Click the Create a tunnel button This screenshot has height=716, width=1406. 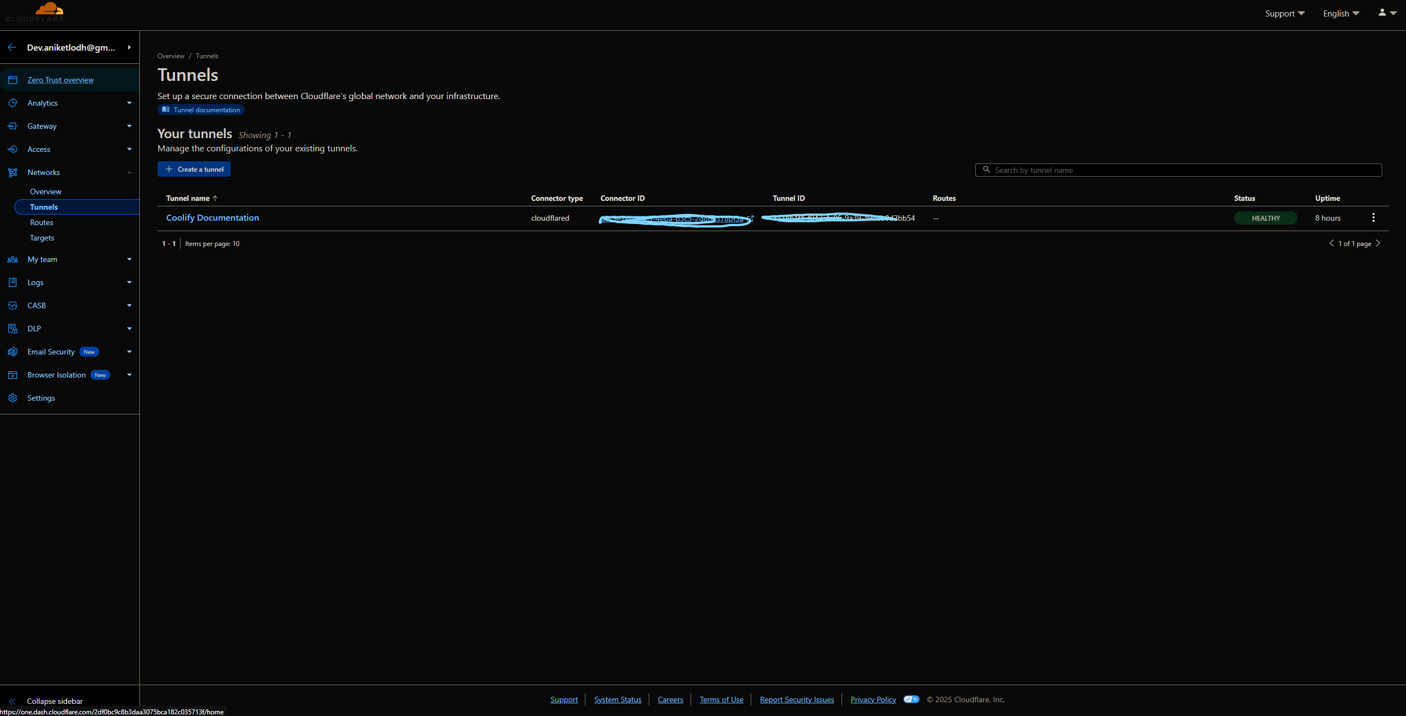pyautogui.click(x=194, y=169)
